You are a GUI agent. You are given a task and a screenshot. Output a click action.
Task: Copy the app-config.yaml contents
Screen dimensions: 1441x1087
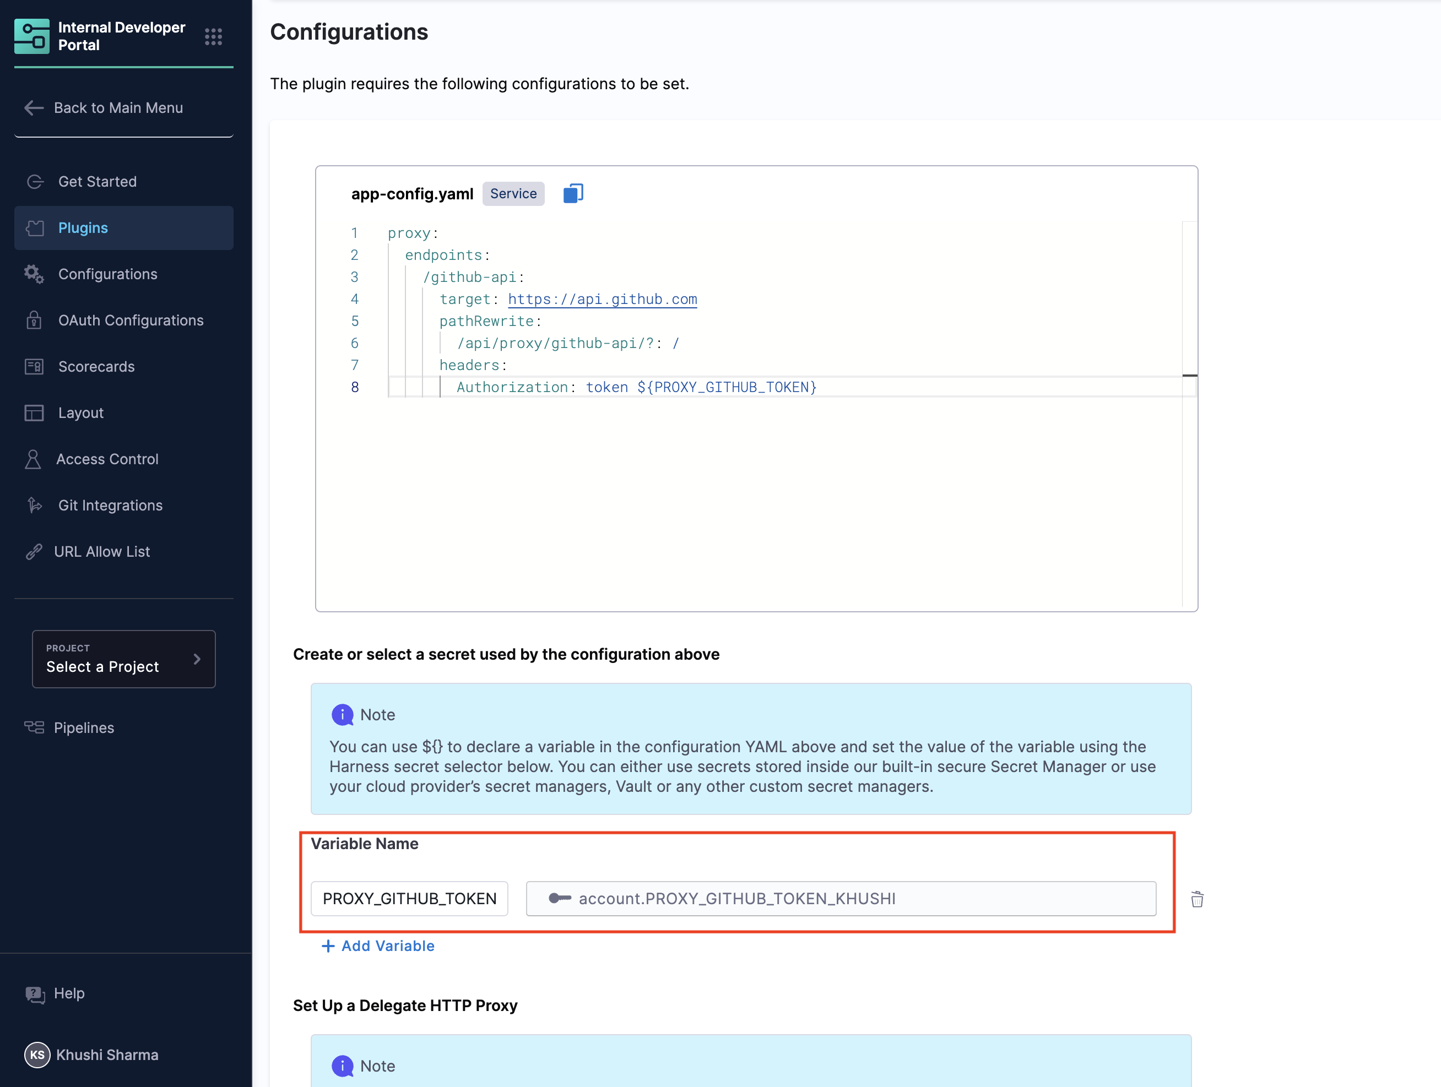pyautogui.click(x=573, y=193)
